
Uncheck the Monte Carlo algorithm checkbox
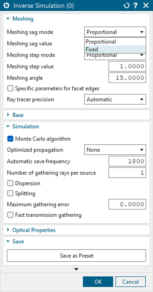(x=10, y=139)
